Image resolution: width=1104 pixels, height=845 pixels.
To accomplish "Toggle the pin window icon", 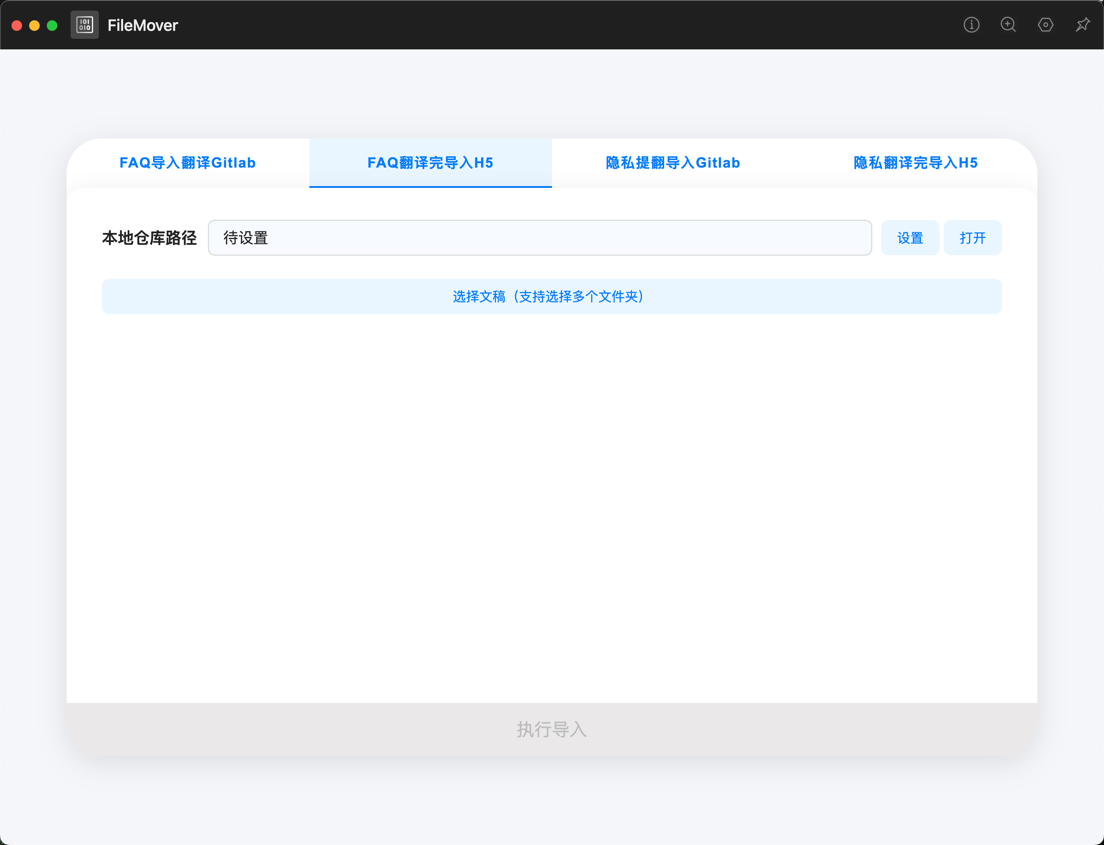I will click(1082, 25).
